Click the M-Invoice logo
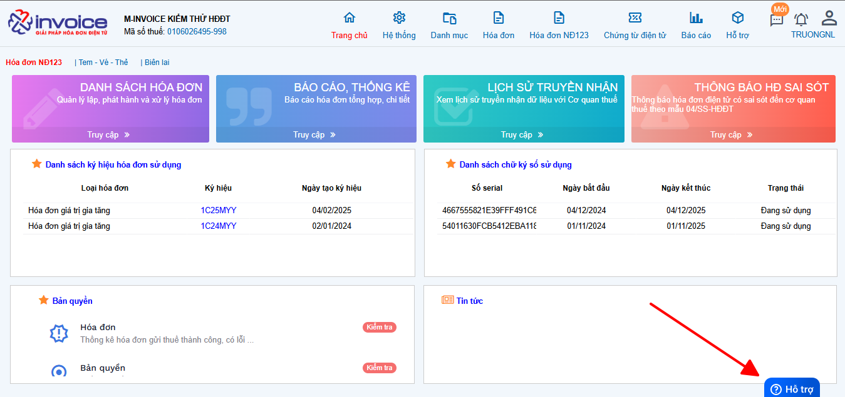Image resolution: width=845 pixels, height=397 pixels. [x=58, y=23]
